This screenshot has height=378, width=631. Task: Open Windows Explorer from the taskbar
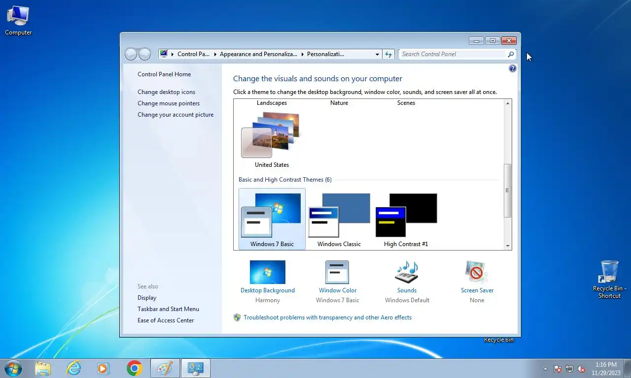coord(43,368)
